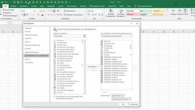Apply red font color with the A icon

(42, 15)
